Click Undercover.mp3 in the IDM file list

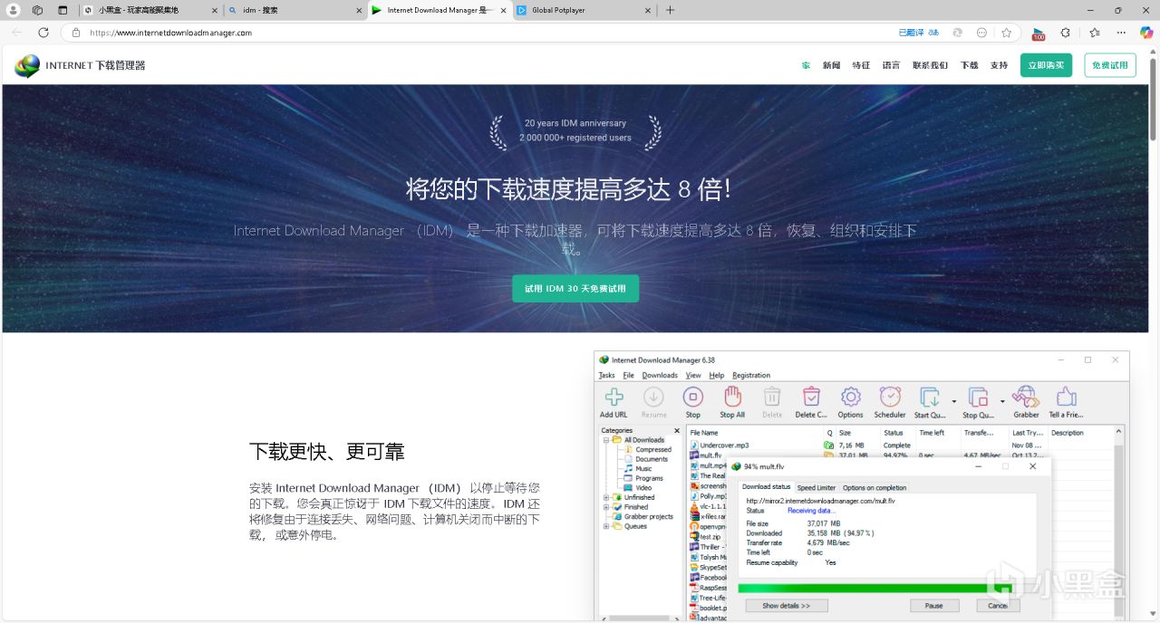point(724,445)
